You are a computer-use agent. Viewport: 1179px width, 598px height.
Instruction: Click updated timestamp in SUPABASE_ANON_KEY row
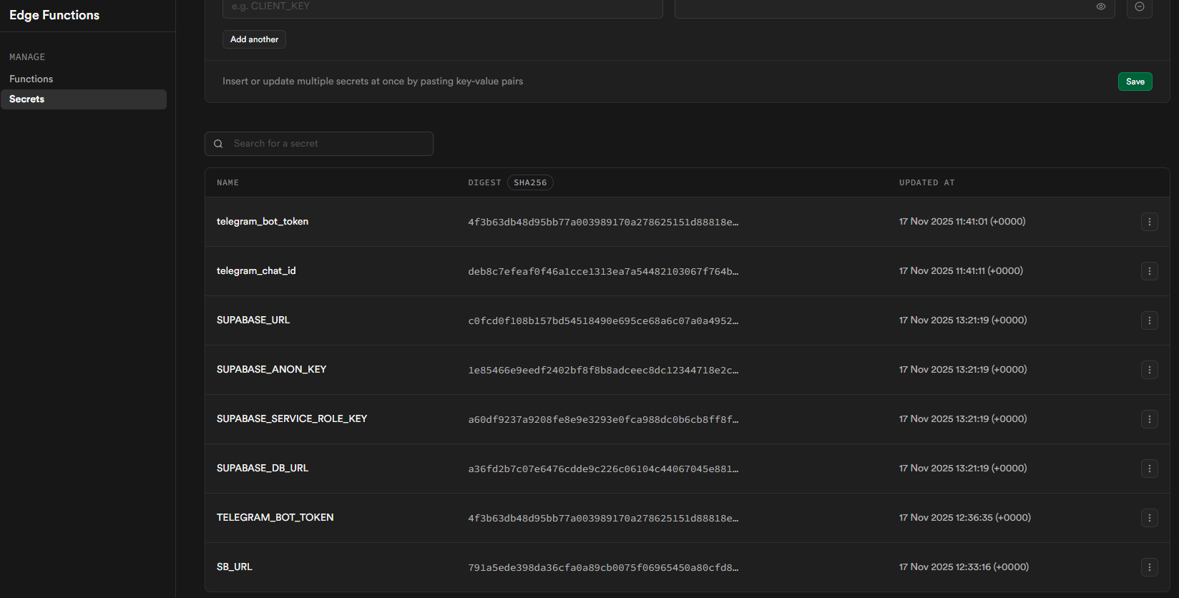point(963,370)
